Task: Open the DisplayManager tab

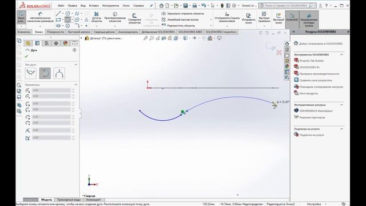Action: [65, 43]
